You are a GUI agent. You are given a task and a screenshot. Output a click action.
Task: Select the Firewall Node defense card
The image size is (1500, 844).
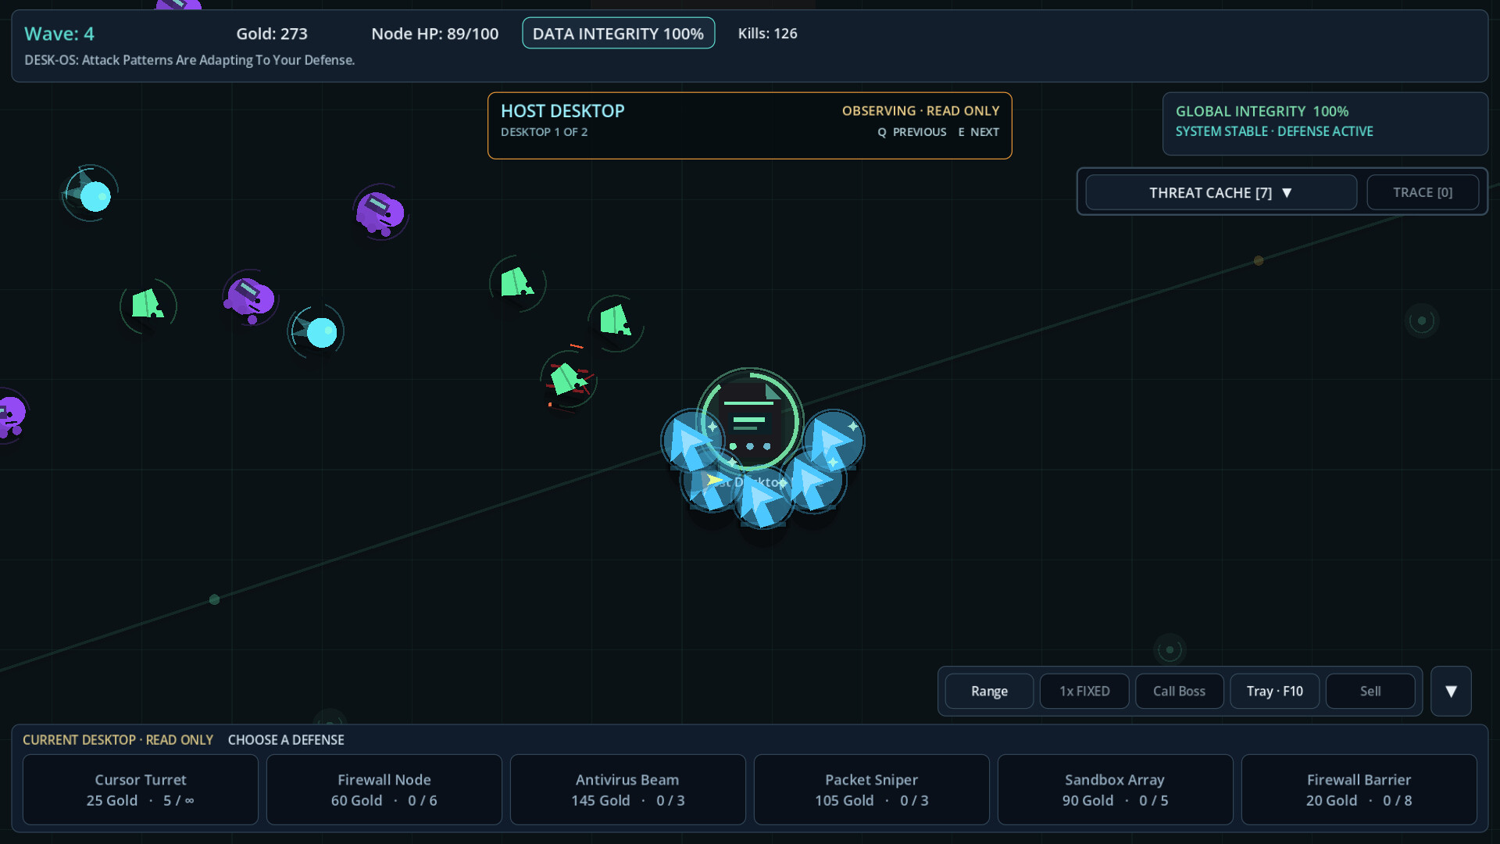pyautogui.click(x=384, y=789)
